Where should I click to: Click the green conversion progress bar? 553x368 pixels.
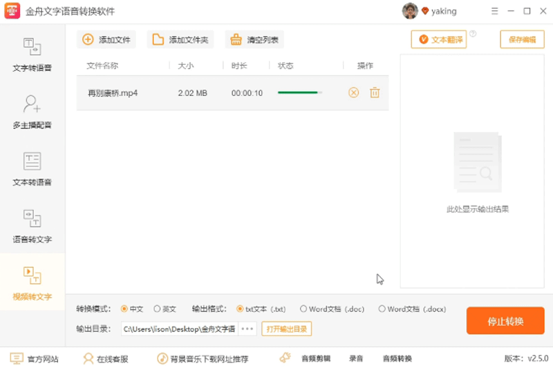pyautogui.click(x=299, y=93)
